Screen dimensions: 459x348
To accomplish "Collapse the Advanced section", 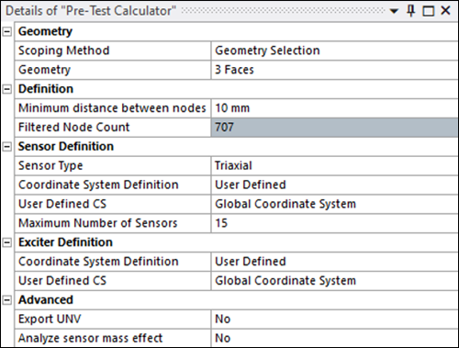I will (7, 300).
